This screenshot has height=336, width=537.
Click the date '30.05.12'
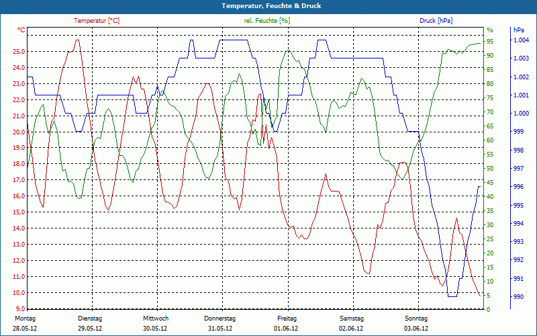coord(155,329)
